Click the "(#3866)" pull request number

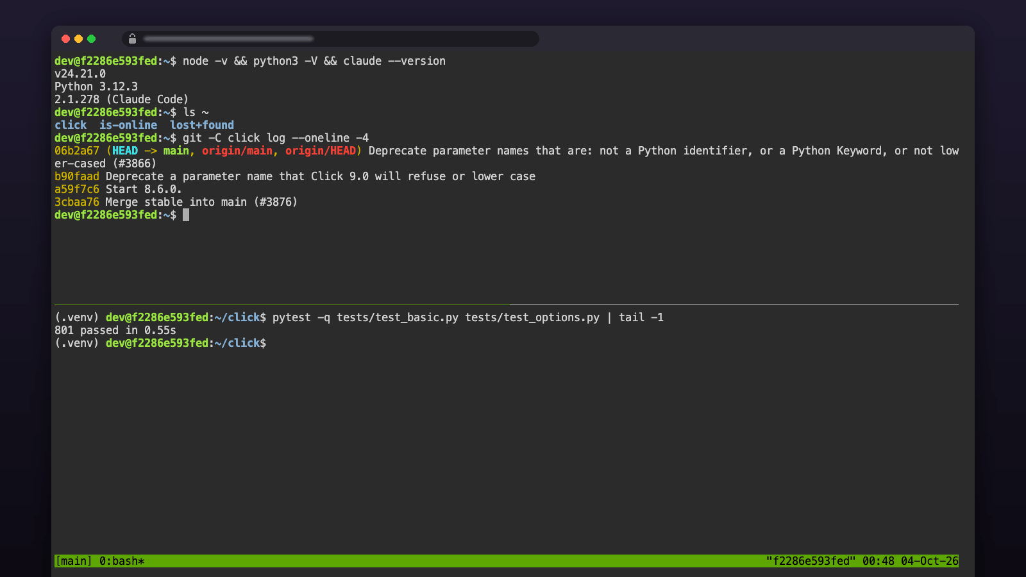coord(135,163)
